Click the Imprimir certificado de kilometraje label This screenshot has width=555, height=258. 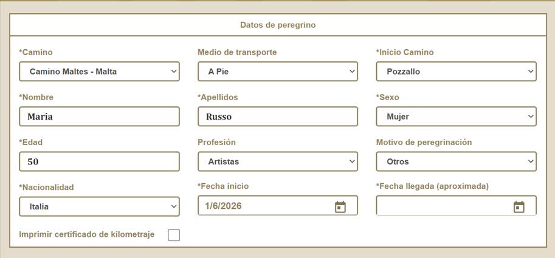[x=87, y=234]
